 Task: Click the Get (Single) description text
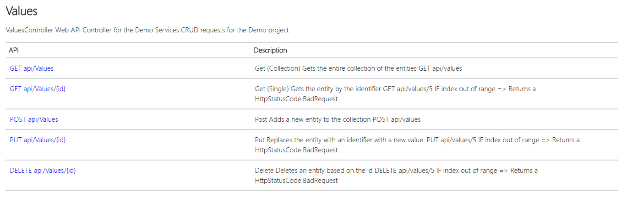click(x=395, y=94)
